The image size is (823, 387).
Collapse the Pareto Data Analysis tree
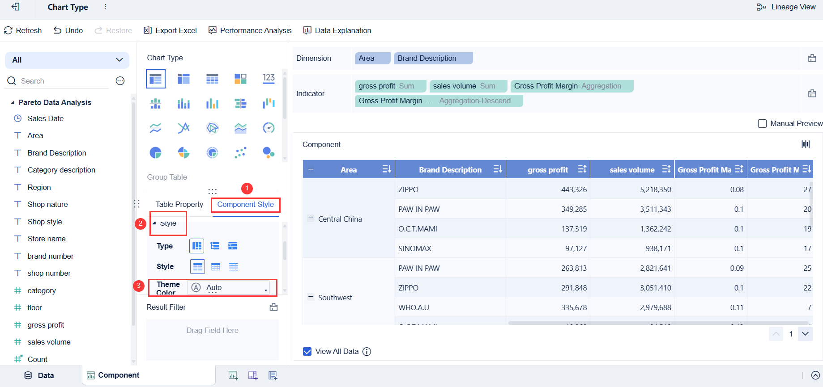coord(13,103)
